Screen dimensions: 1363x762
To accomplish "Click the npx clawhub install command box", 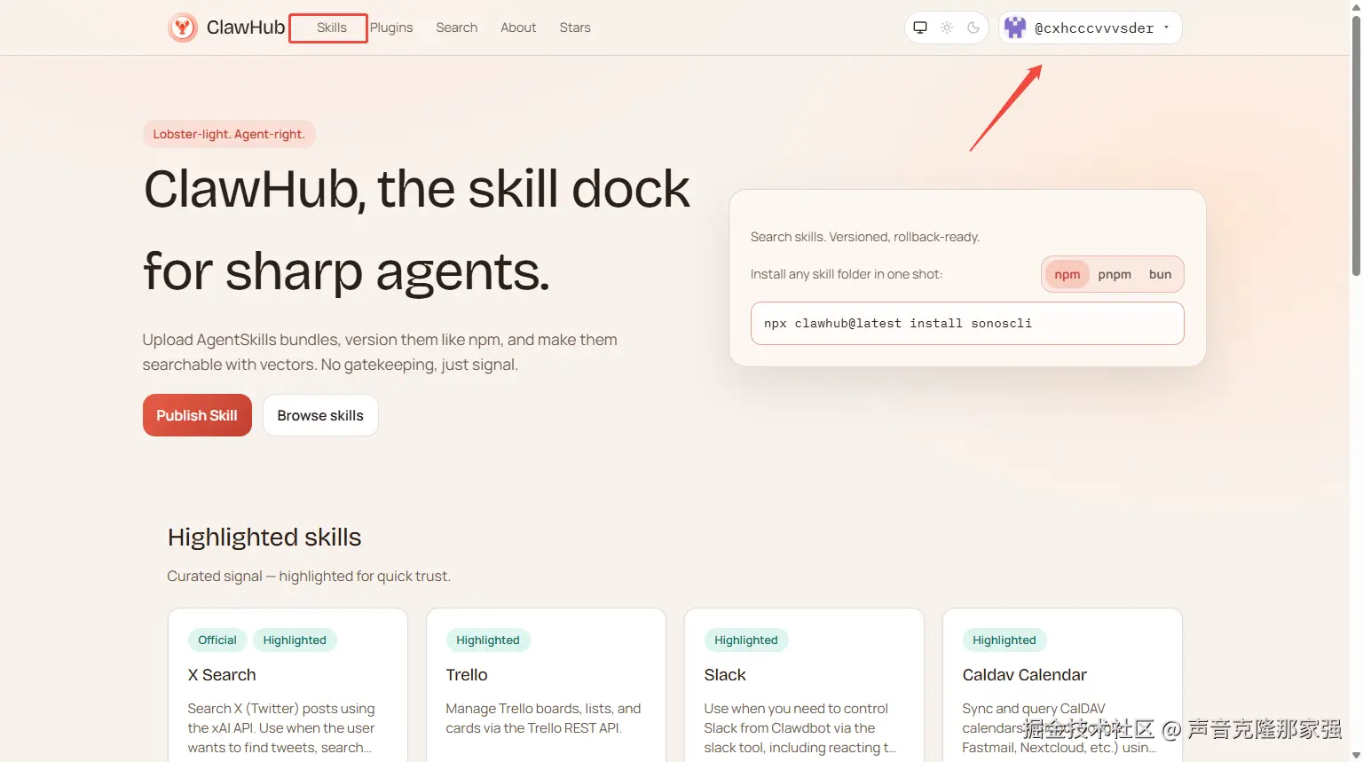I will (x=967, y=323).
